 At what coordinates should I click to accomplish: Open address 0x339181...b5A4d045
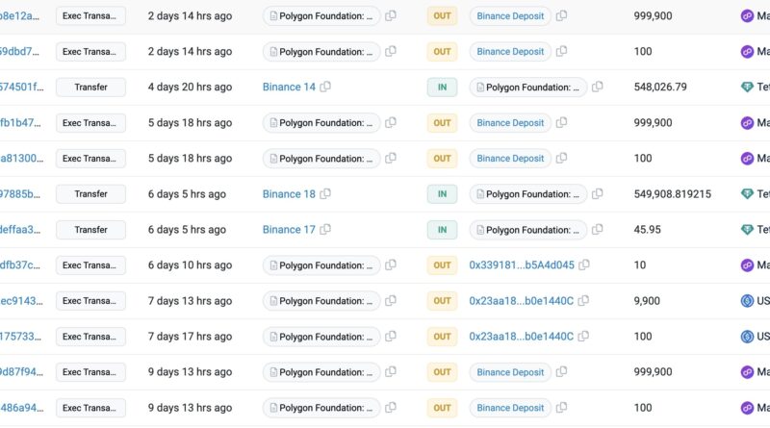point(521,265)
